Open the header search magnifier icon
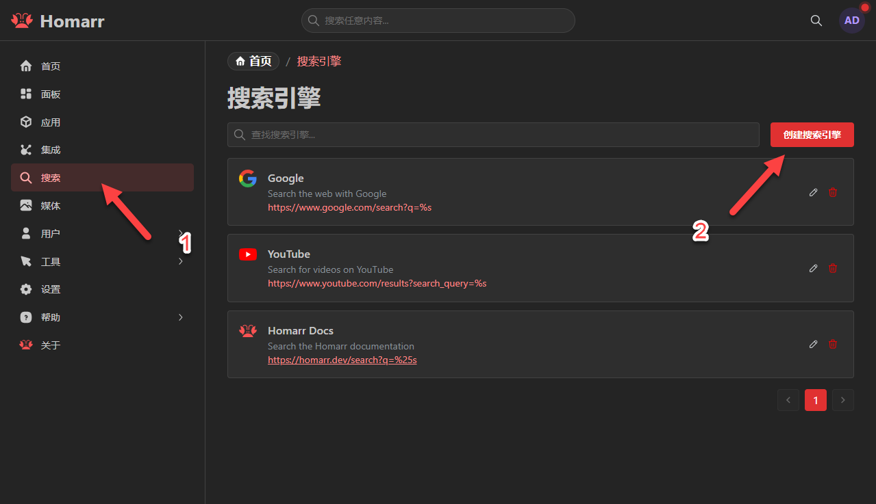Image resolution: width=876 pixels, height=504 pixels. pos(816,21)
